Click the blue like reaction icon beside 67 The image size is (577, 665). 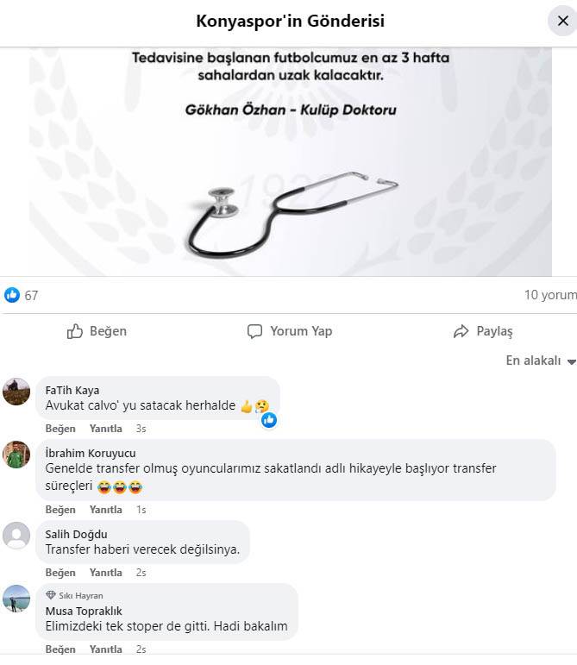[12, 295]
